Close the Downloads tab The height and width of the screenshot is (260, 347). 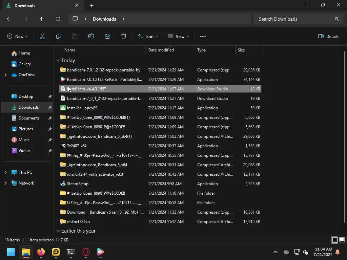[x=77, y=5]
